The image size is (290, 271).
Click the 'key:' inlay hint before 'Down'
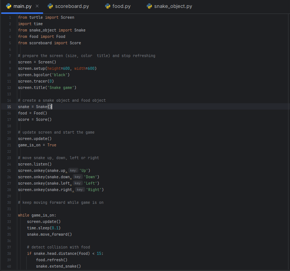coord(77,177)
